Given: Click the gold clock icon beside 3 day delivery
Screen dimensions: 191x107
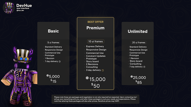Looking at the screenshot, I should pos(103,70).
